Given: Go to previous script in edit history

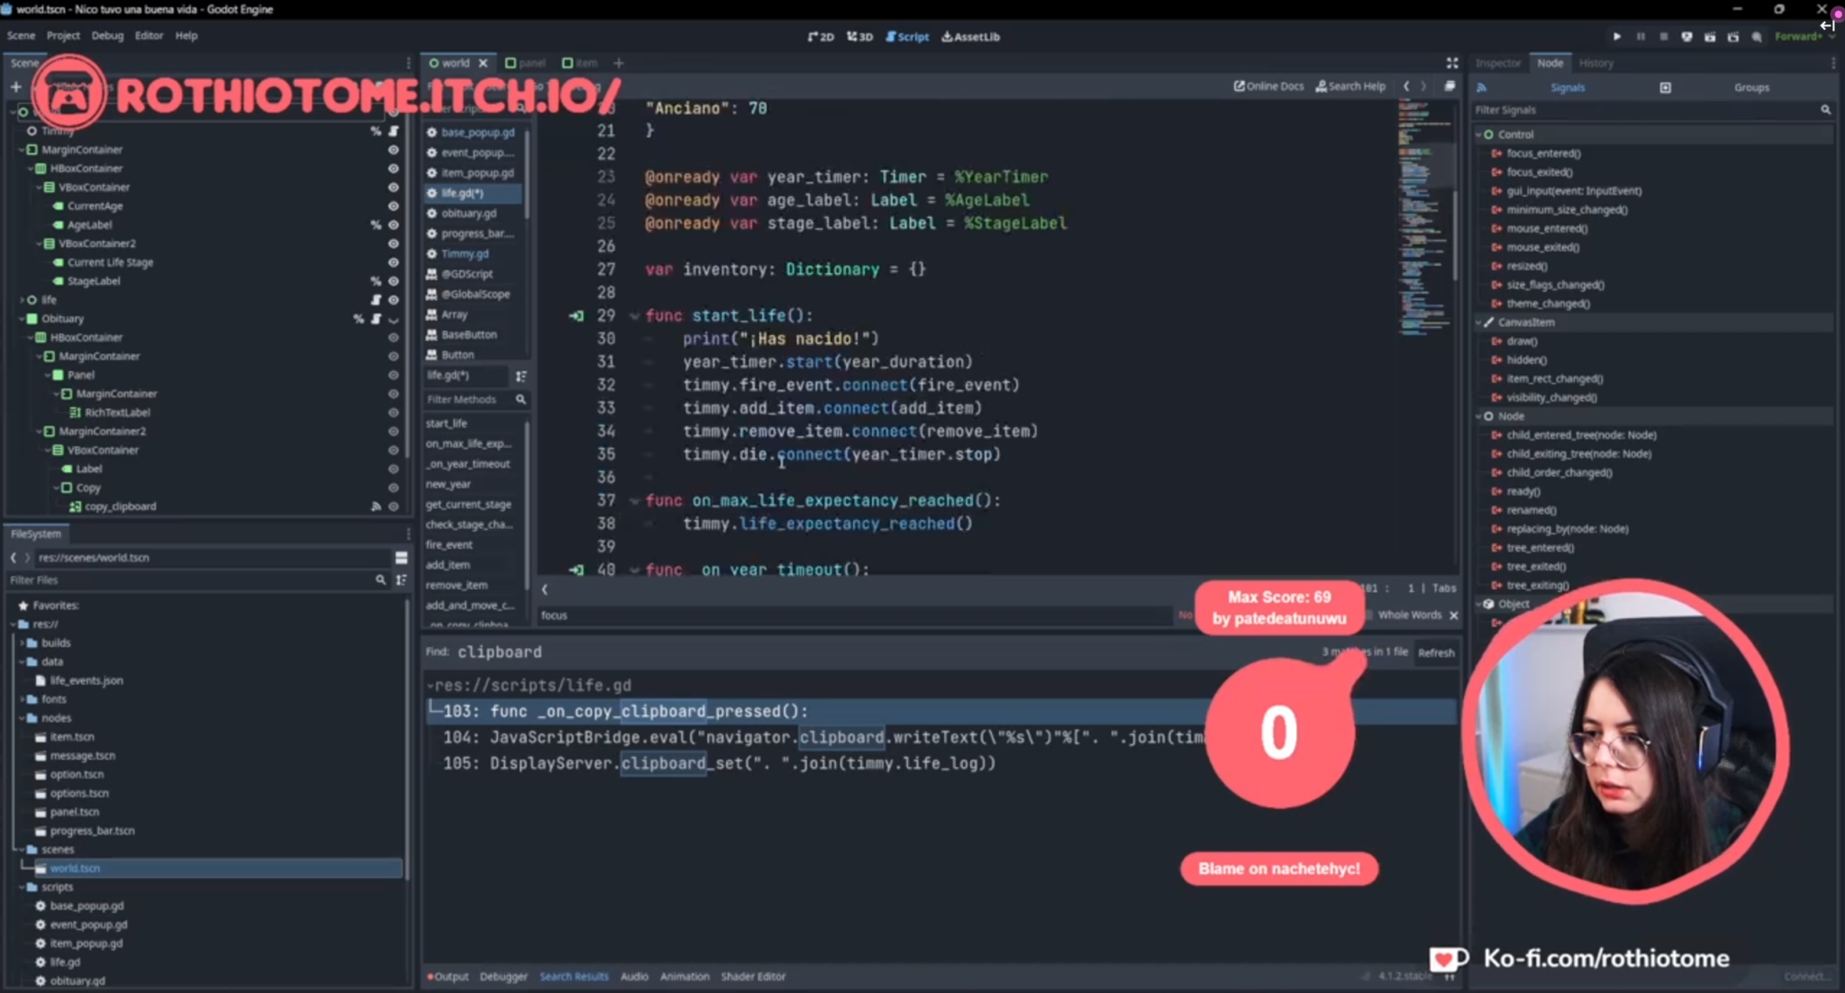Looking at the screenshot, I should [x=1405, y=87].
